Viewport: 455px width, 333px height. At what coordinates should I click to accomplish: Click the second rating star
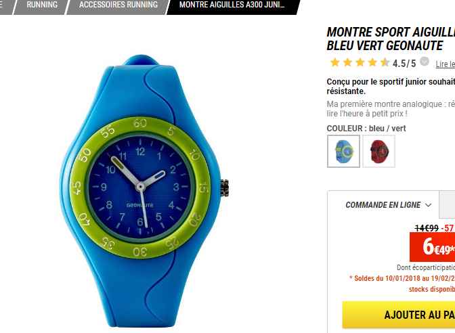click(347, 62)
